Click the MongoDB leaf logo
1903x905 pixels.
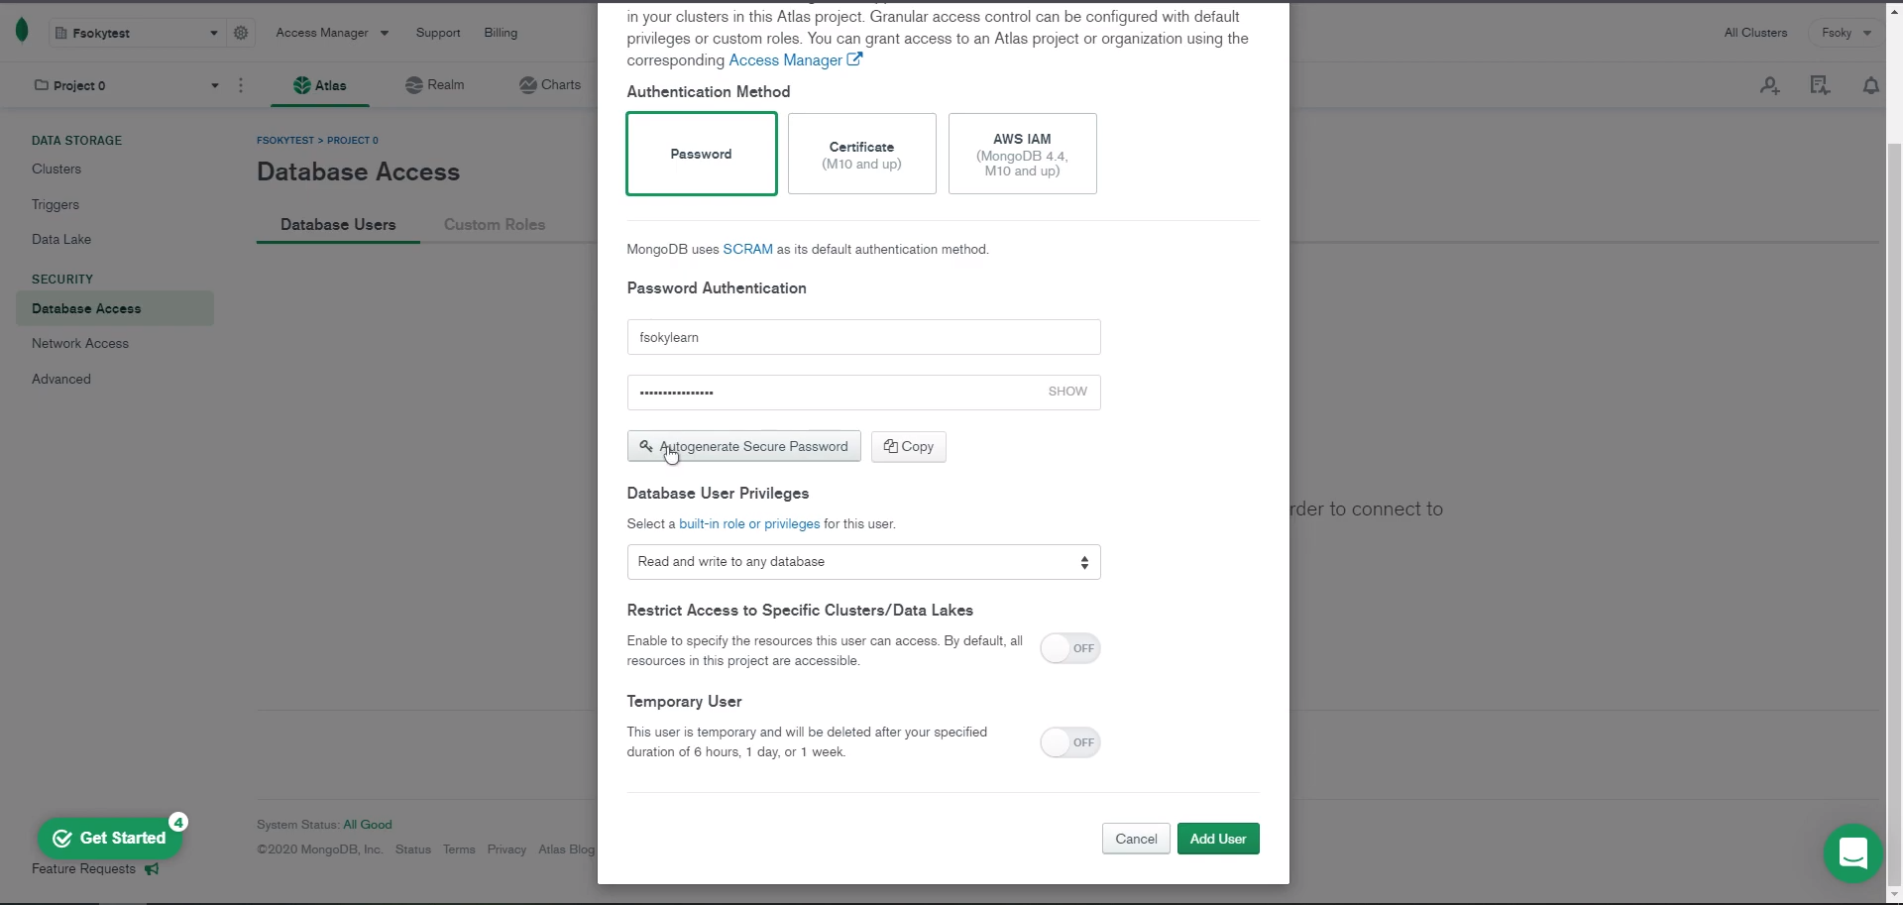tap(22, 31)
